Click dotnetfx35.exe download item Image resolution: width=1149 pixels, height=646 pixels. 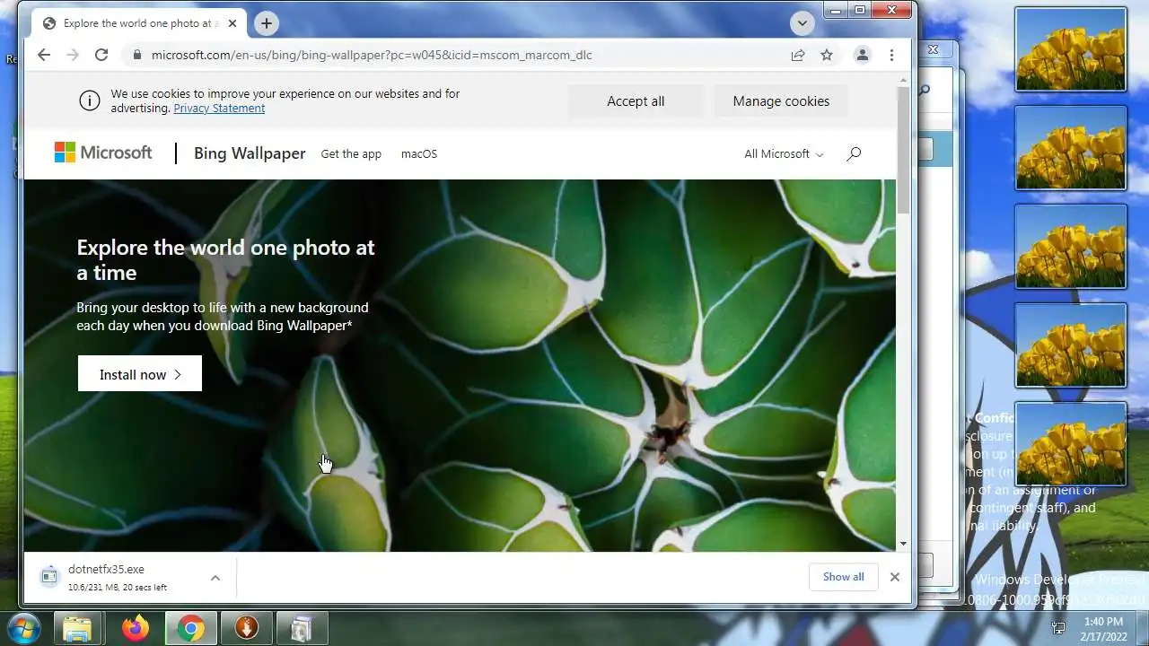[117, 577]
